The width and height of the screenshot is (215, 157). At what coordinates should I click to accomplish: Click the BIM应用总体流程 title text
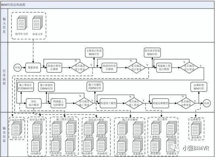[x=13, y=5]
